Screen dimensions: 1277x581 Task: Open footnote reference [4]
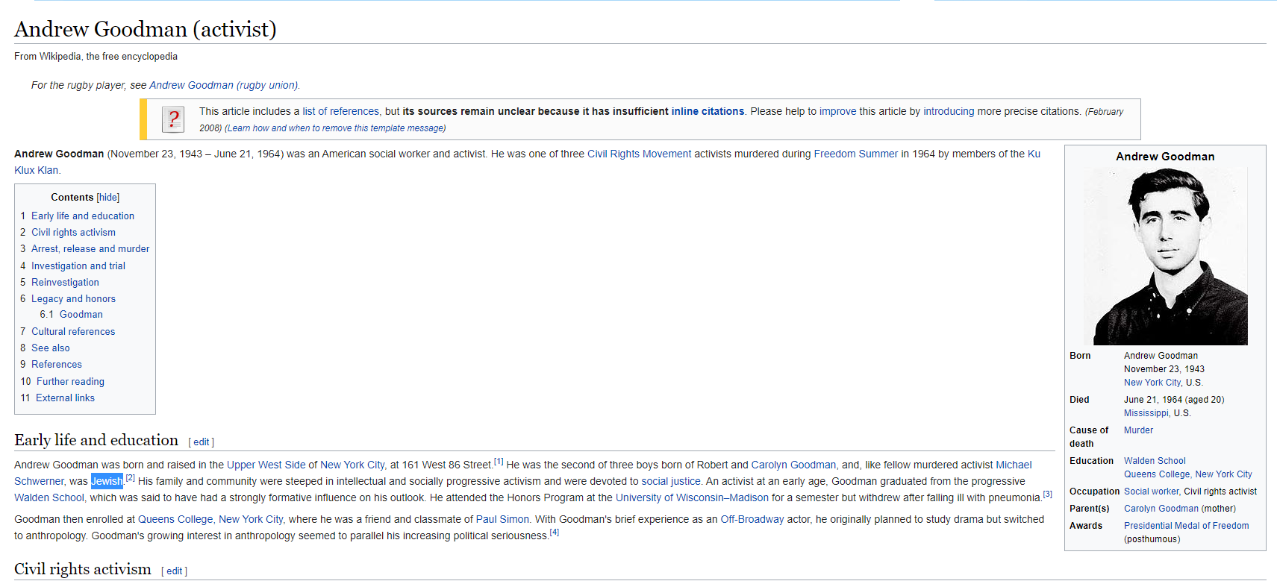point(554,533)
